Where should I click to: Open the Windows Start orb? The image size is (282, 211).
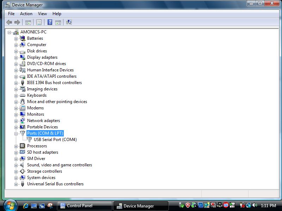[x=10, y=205]
